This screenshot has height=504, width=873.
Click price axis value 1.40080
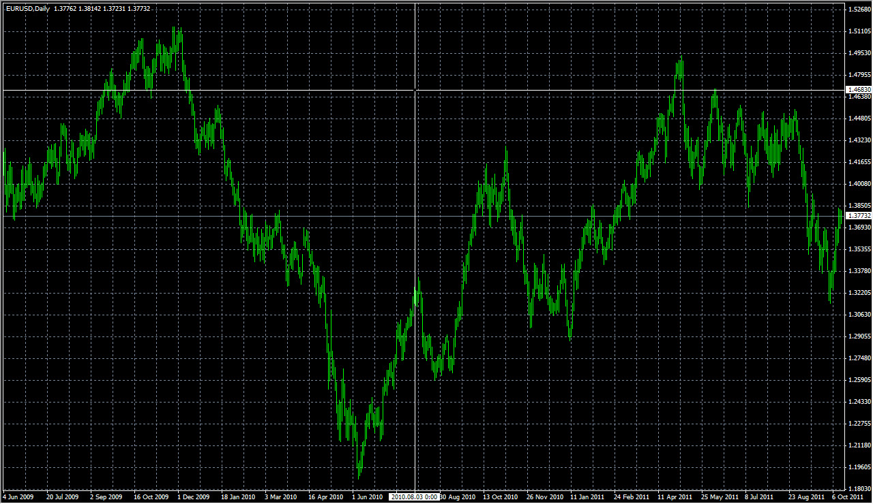(859, 184)
